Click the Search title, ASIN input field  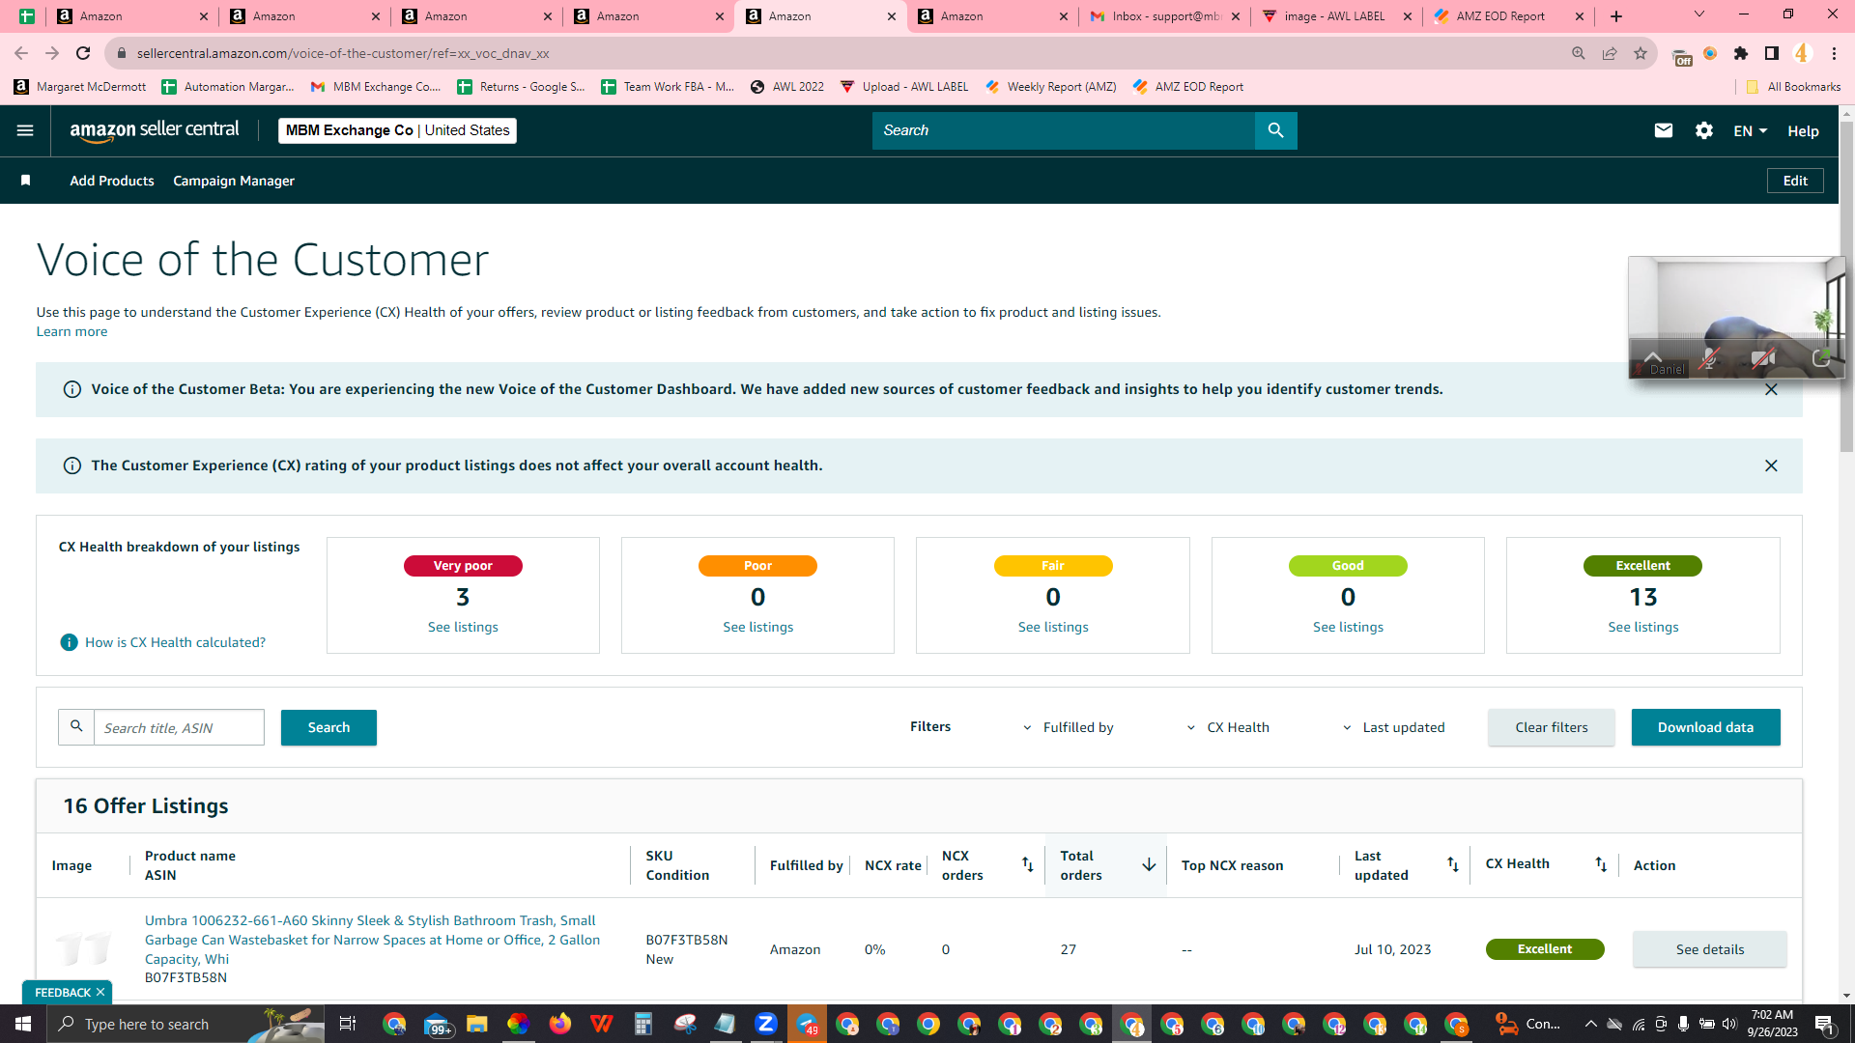179,727
